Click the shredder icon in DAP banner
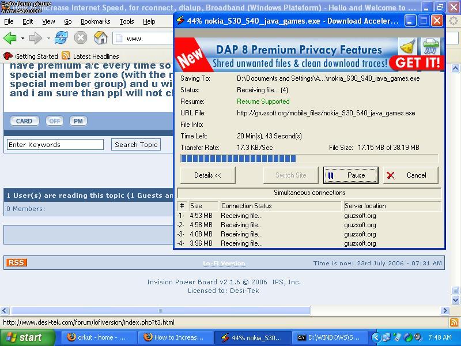 (x=430, y=46)
